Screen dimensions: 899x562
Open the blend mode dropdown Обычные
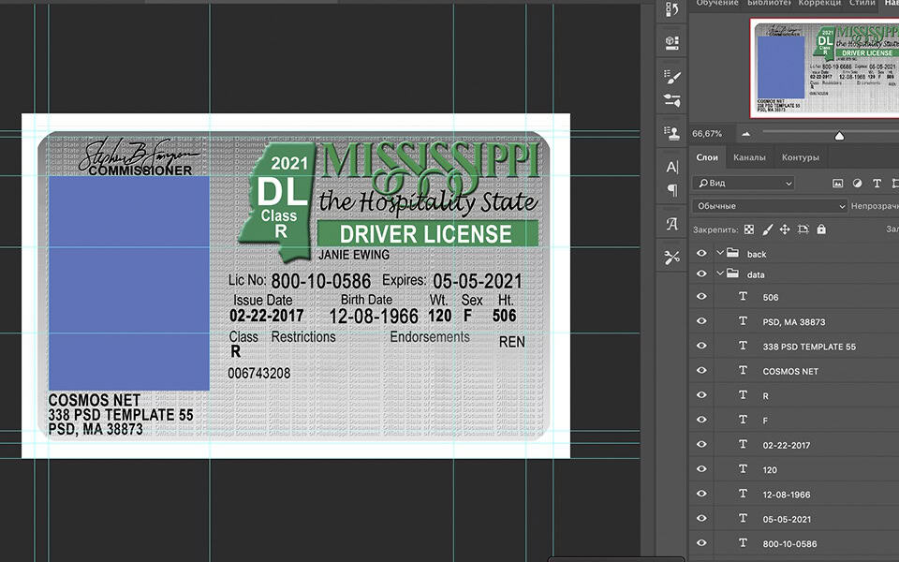770,206
